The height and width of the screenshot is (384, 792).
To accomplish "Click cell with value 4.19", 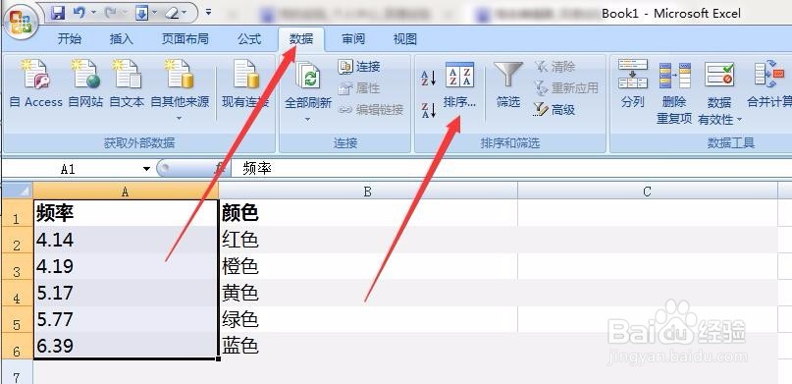I will point(126,266).
